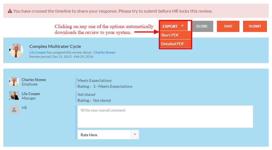The height and width of the screenshot is (150, 272).
Task: Click the review period date text
Action: tap(61, 57)
